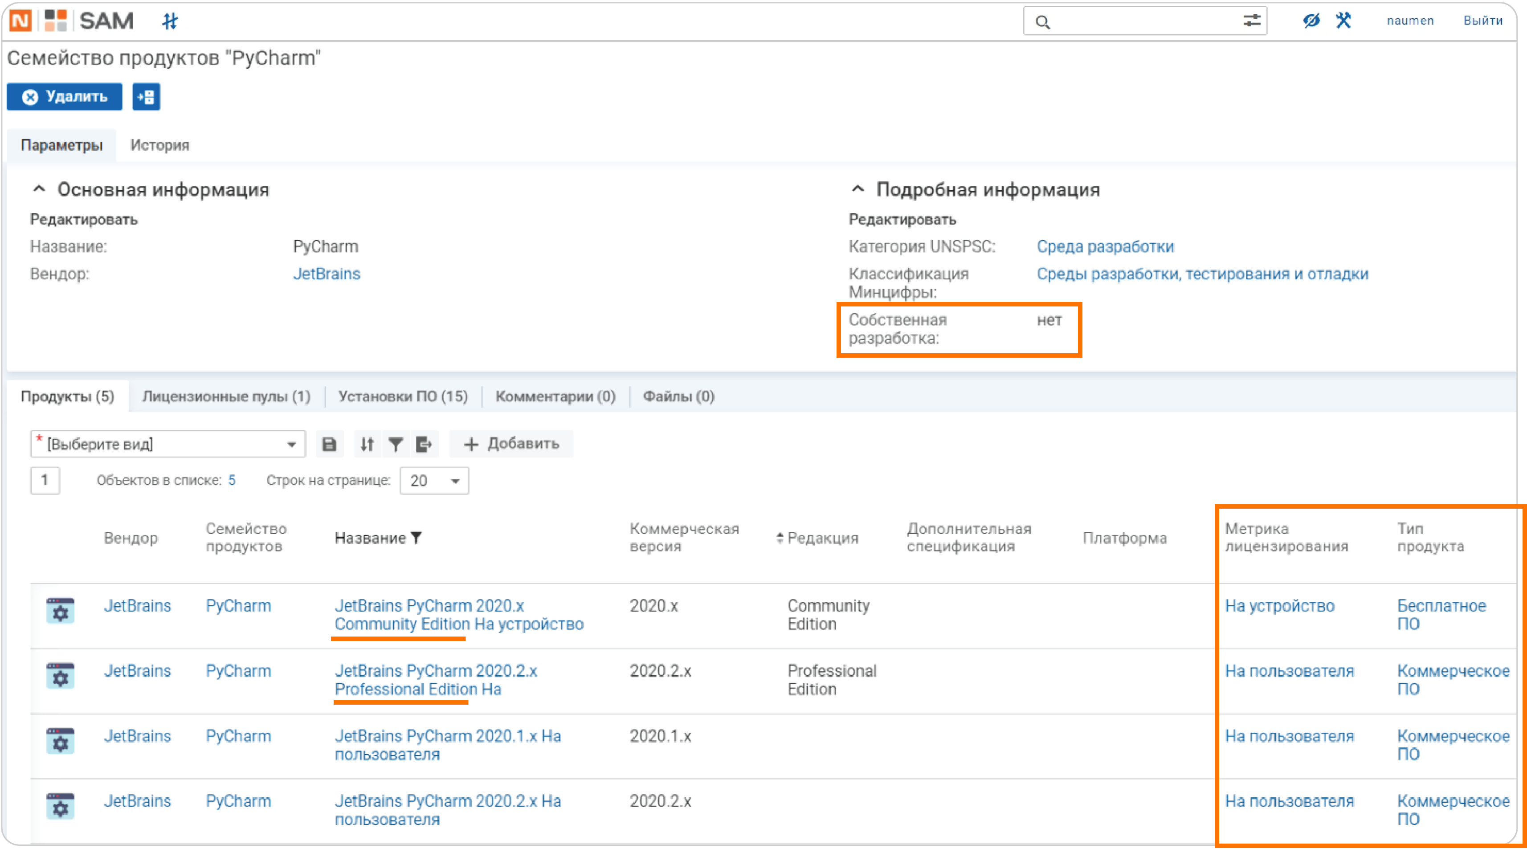Image resolution: width=1527 pixels, height=849 pixels.
Task: Open the [Выберите вид] view selector
Action: tap(168, 444)
